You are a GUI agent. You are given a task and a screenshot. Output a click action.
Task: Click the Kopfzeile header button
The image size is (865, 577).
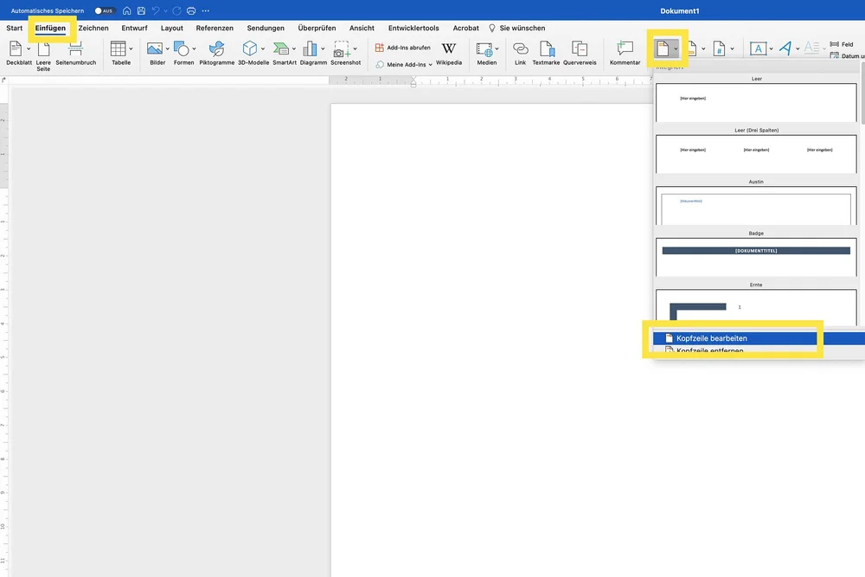663,48
